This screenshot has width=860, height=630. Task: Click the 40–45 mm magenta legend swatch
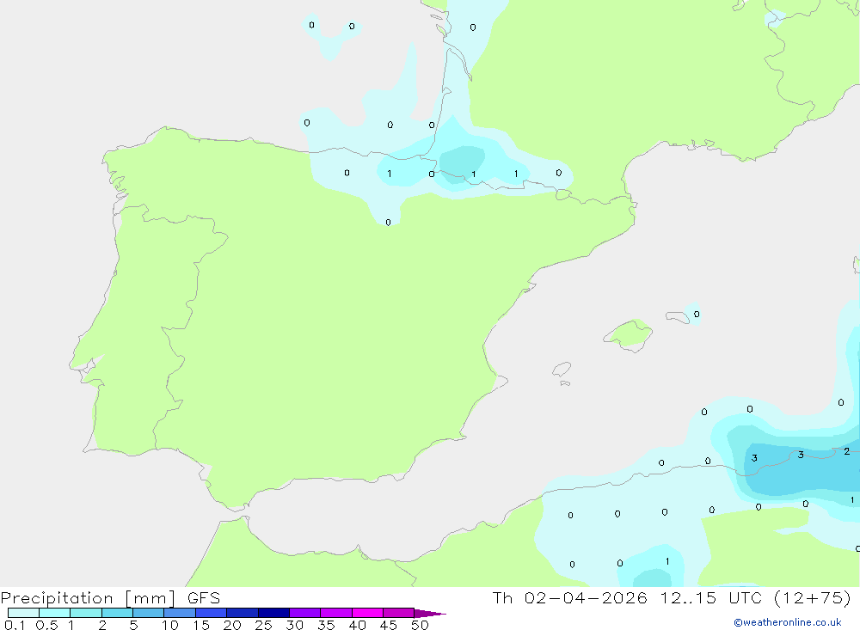tap(367, 613)
